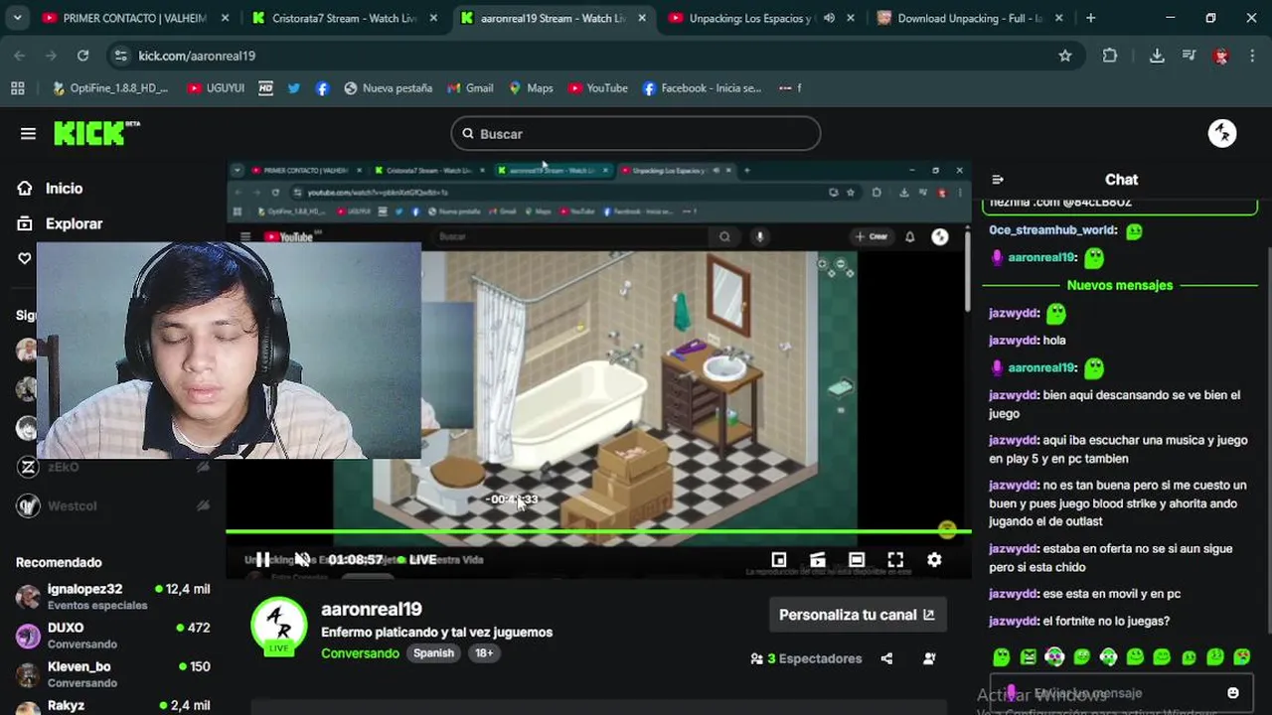Switch to Cristorata7 Stream tab
1272x715 pixels.
[x=343, y=18]
